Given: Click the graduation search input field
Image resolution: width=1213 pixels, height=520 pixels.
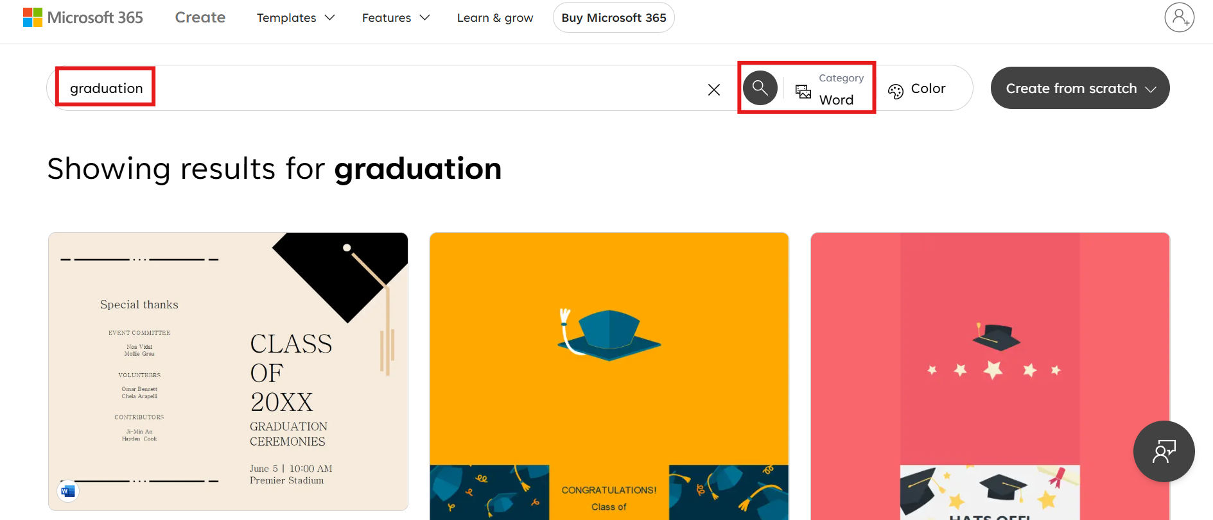Looking at the screenshot, I should click(x=385, y=88).
